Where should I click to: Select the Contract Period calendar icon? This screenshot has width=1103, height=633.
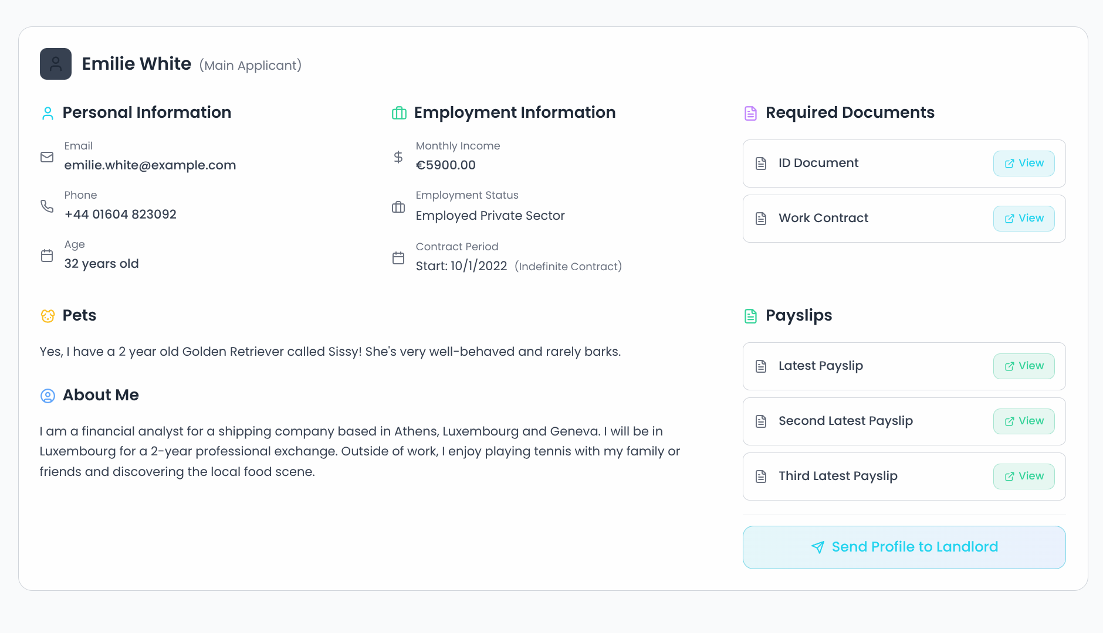tap(398, 258)
